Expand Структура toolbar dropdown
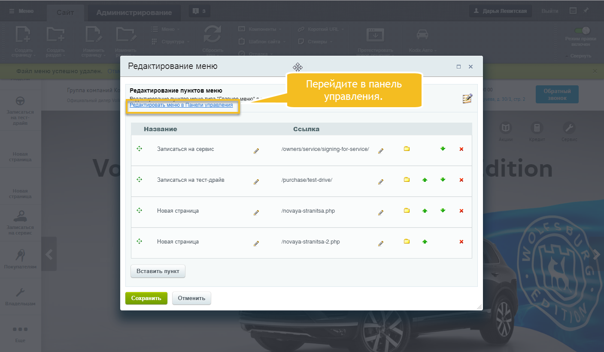604x352 pixels. click(170, 42)
